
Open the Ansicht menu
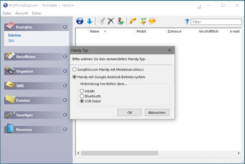coord(22,13)
